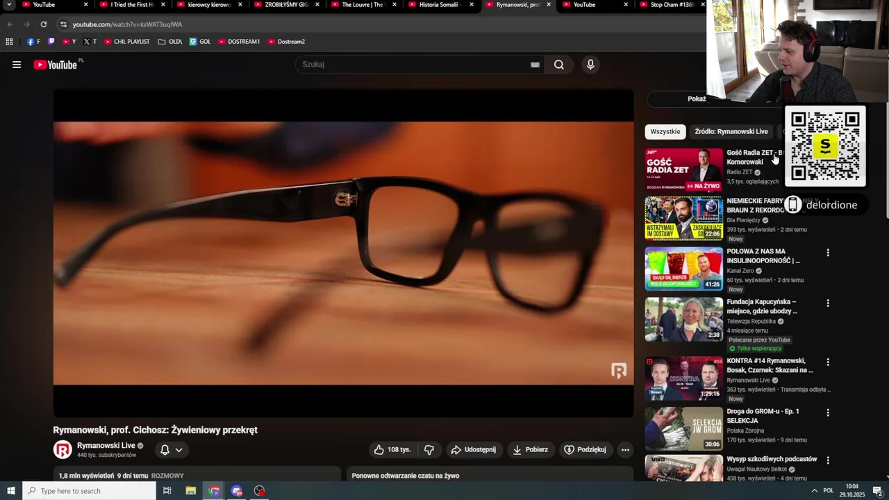This screenshot has width=889, height=500.
Task: Open the Rymanowski Live channel avatar
Action: point(63,450)
